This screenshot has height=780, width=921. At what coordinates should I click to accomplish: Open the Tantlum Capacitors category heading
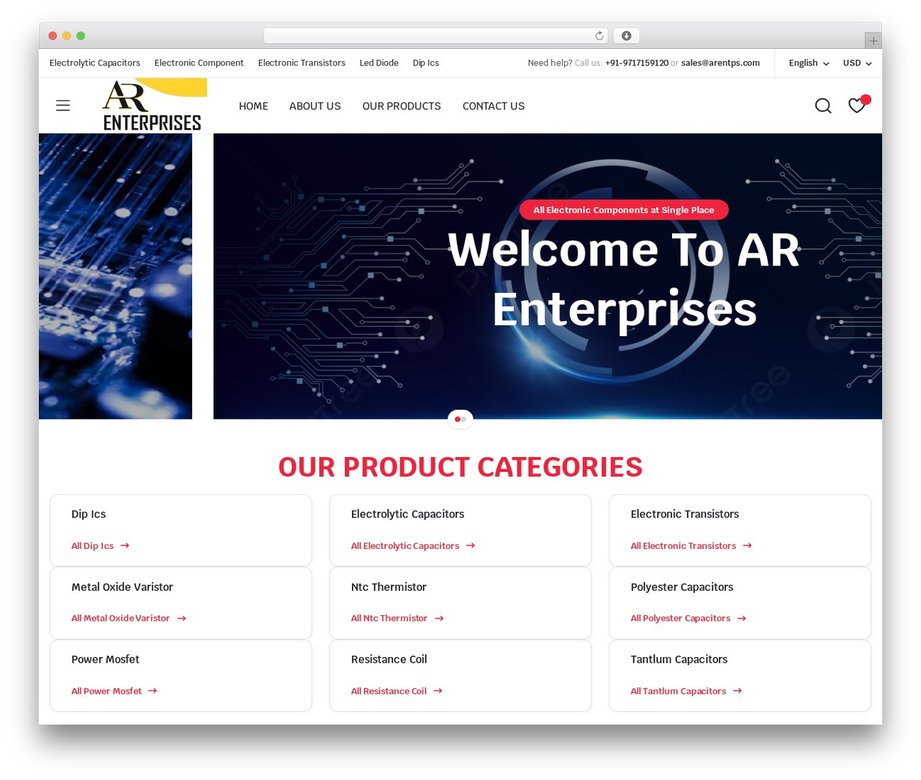pyautogui.click(x=679, y=660)
